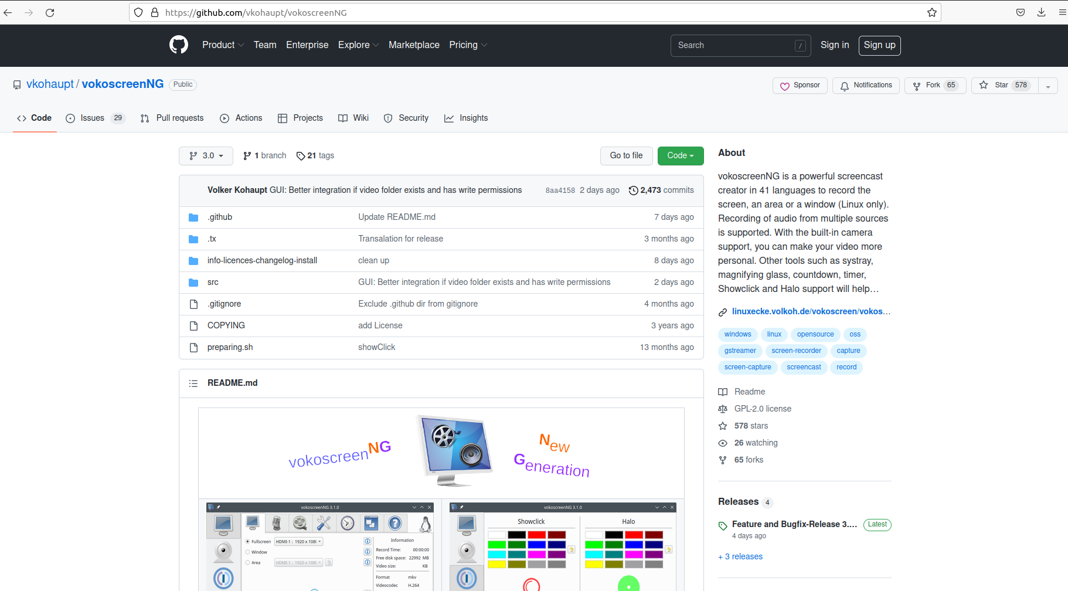1068x591 pixels.
Task: Show the README outline list icon
Action: [193, 383]
